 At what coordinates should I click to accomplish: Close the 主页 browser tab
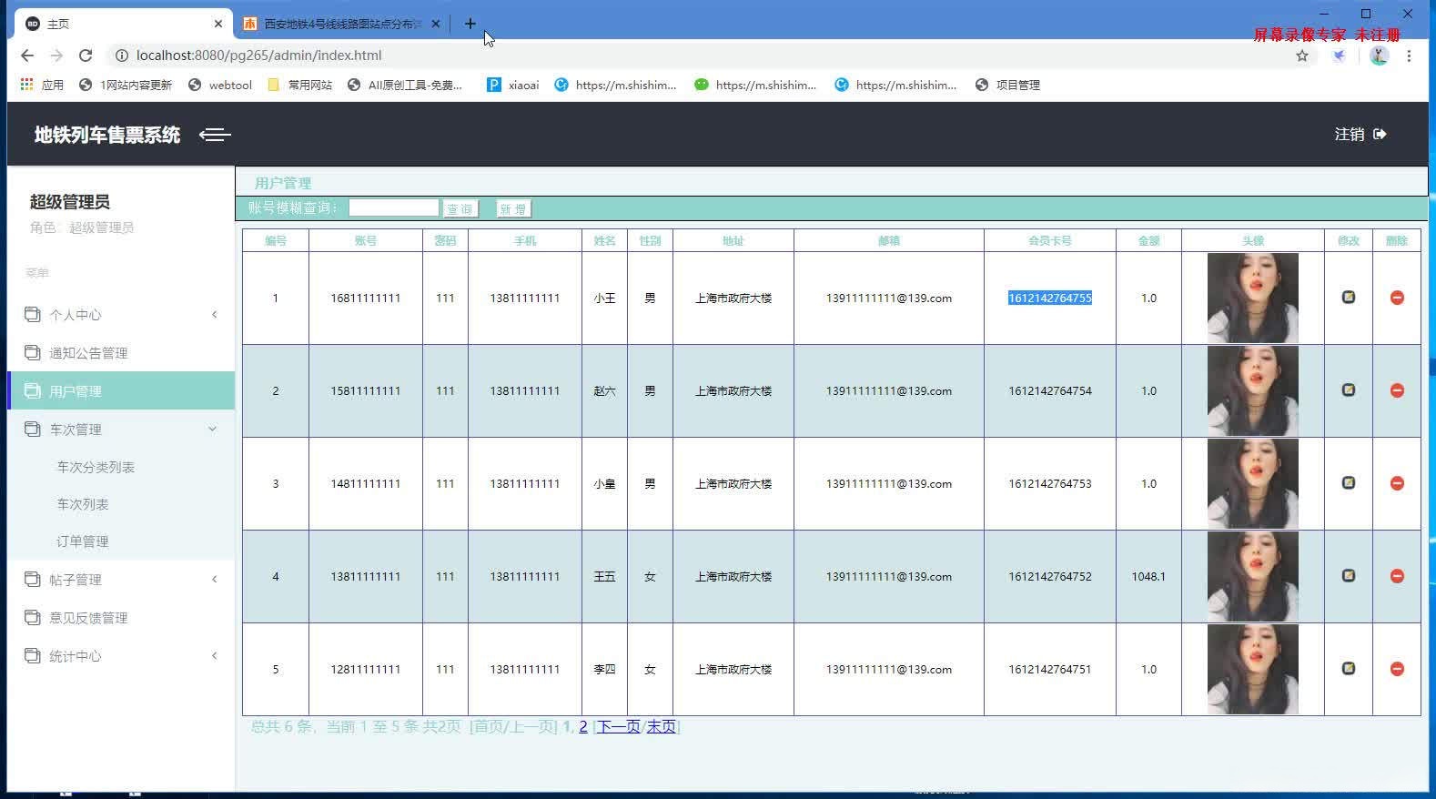[218, 24]
